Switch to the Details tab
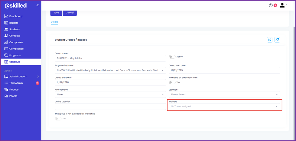Viewport: 296px width, 141px height. click(x=54, y=22)
